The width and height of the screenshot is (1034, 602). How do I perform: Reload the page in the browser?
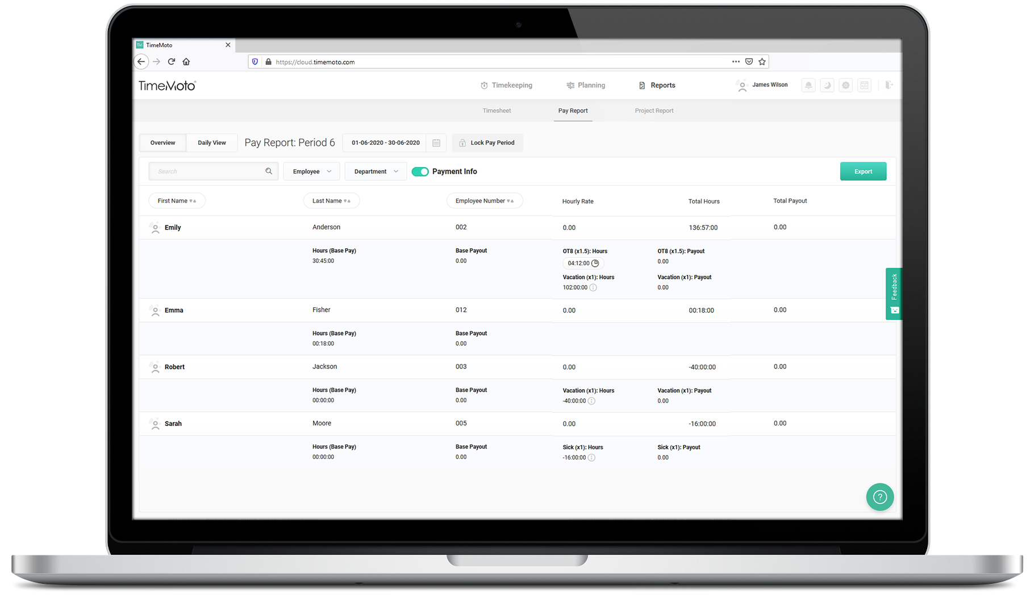(x=172, y=61)
